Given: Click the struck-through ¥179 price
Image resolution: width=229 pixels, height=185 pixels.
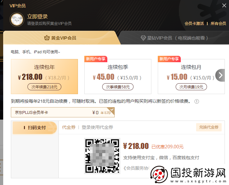Looking at the screenshot, I should [106, 113].
